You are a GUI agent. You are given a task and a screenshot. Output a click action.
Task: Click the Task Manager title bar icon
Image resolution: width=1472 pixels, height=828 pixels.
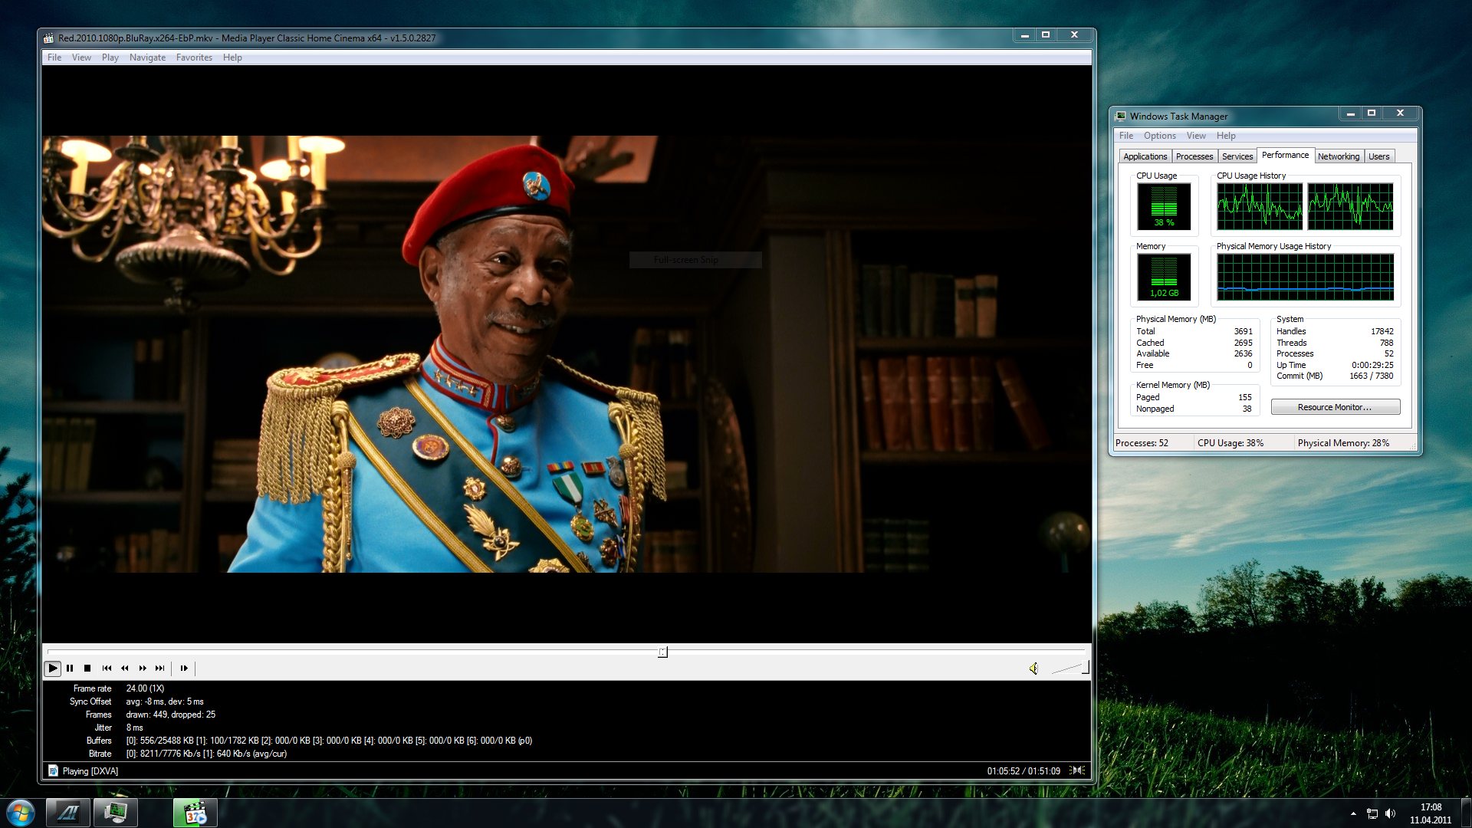tap(1121, 116)
